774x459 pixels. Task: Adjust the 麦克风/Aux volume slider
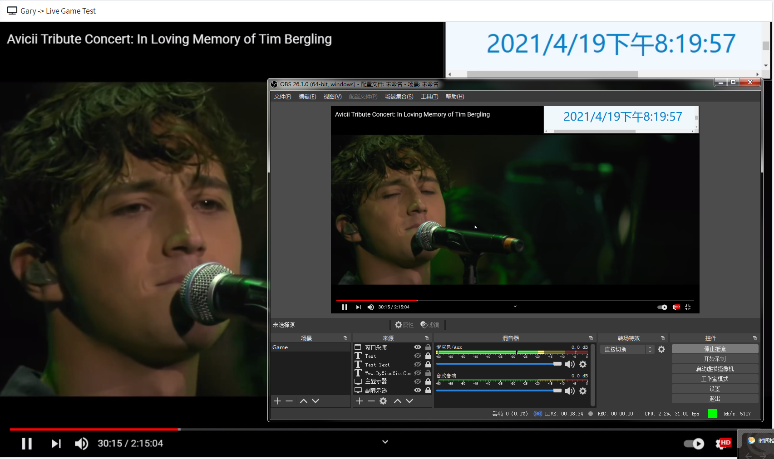coord(499,364)
